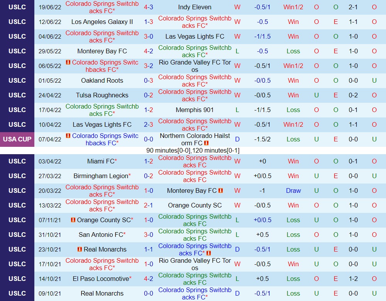Open the San Antonio FC team link
This screenshot has height=301, width=386.
click(x=101, y=235)
